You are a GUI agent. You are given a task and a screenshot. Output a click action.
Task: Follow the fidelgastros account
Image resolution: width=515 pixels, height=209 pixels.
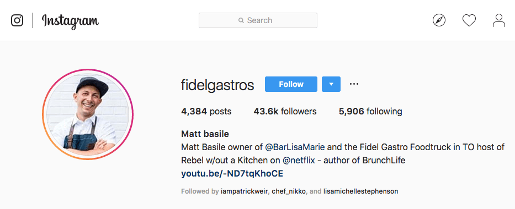coord(291,84)
